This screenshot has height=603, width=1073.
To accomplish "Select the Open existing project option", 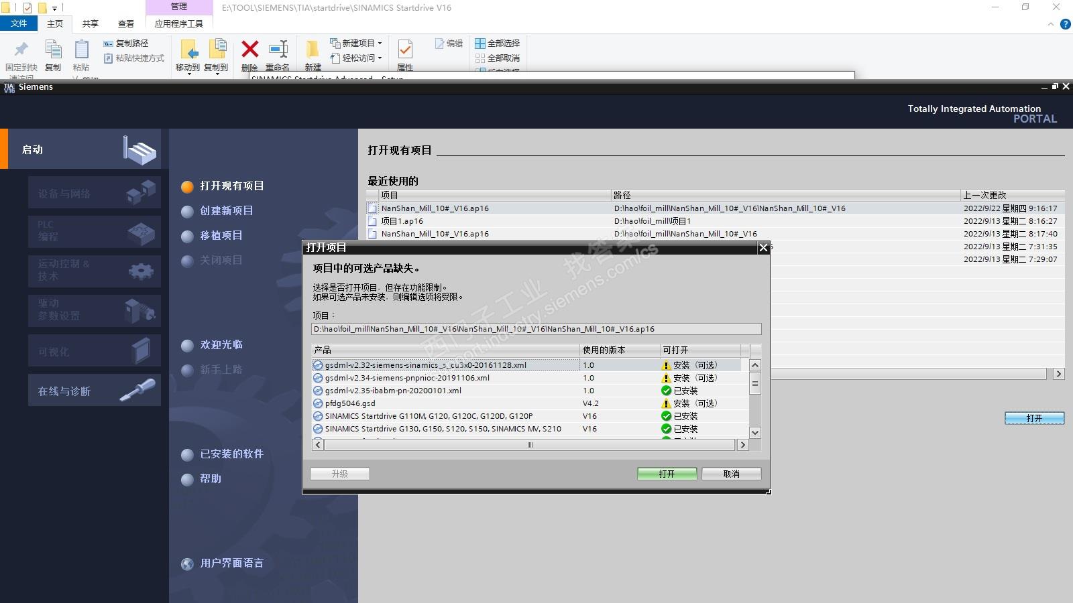I will point(223,186).
